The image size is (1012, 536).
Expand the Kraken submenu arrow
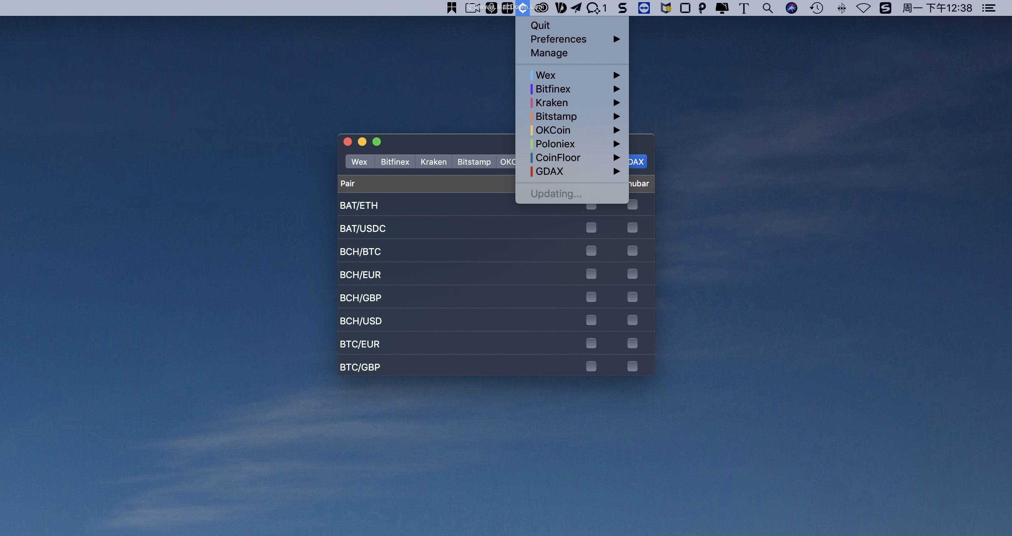tap(616, 103)
